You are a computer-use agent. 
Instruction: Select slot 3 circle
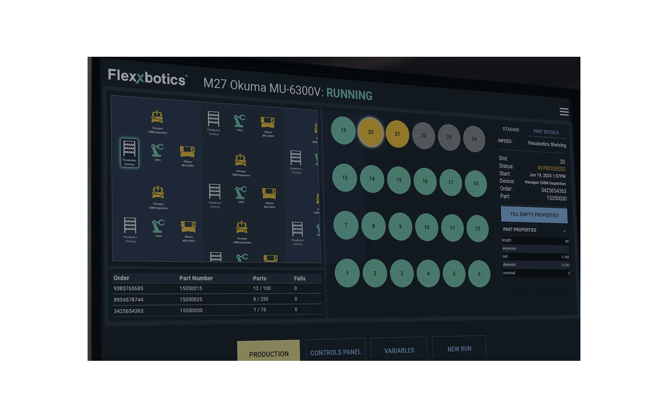(402, 273)
